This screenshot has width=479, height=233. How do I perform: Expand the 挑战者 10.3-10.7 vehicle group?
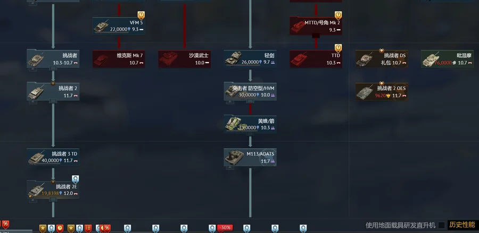[x=53, y=68]
